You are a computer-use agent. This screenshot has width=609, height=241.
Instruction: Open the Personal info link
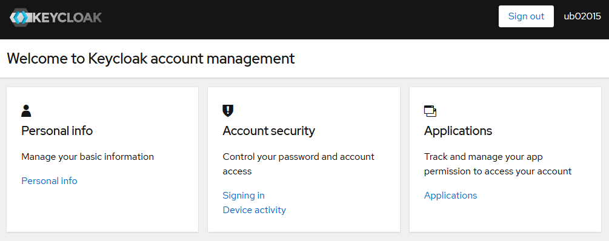pyautogui.click(x=49, y=181)
